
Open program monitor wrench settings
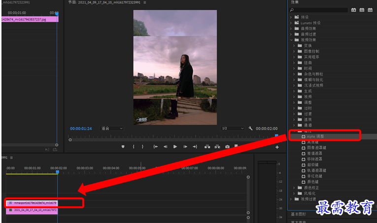[x=250, y=128]
